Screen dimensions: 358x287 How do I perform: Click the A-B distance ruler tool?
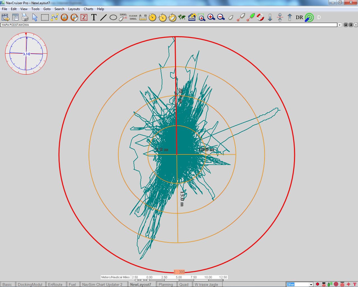click(x=143, y=17)
